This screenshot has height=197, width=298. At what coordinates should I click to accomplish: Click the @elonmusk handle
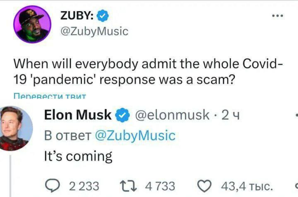[x=172, y=115]
